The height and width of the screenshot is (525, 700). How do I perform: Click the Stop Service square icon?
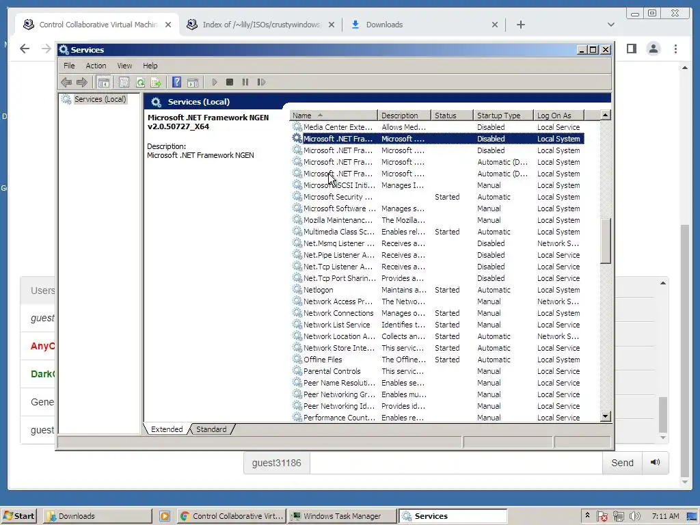(230, 82)
